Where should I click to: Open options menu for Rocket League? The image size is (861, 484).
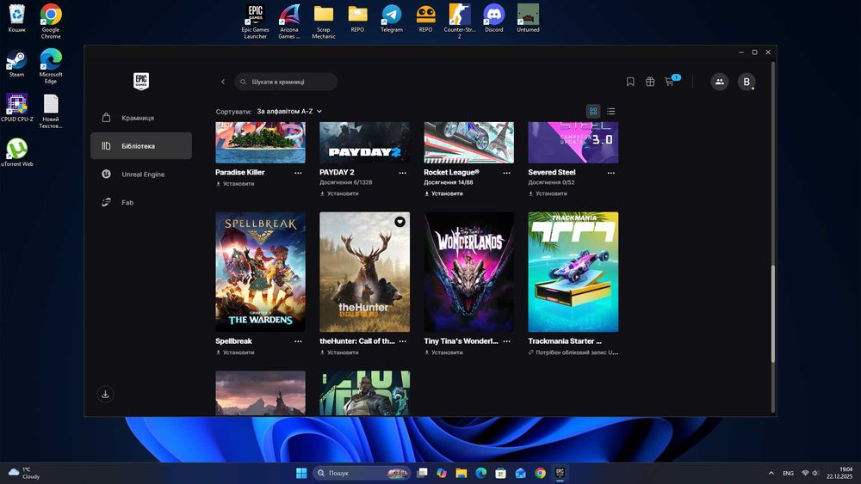click(506, 173)
